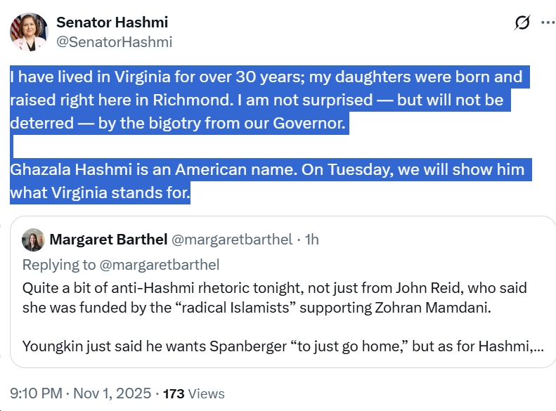Open Grok actions icon beside the post
Viewport: 556px width, 411px height.
pyautogui.click(x=522, y=23)
